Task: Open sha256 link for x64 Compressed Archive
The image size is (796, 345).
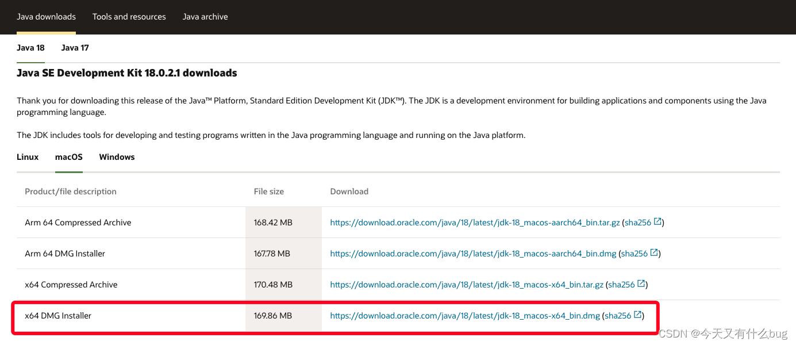Action: point(622,285)
